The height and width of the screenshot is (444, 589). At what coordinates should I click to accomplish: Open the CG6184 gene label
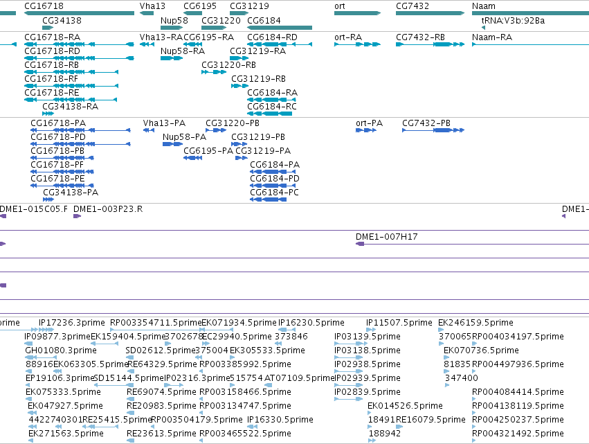pos(264,20)
